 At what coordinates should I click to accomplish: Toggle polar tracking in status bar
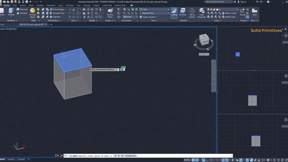click(x=211, y=160)
